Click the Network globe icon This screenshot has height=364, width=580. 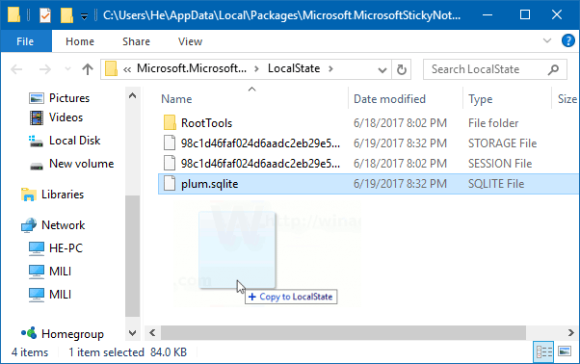[29, 225]
